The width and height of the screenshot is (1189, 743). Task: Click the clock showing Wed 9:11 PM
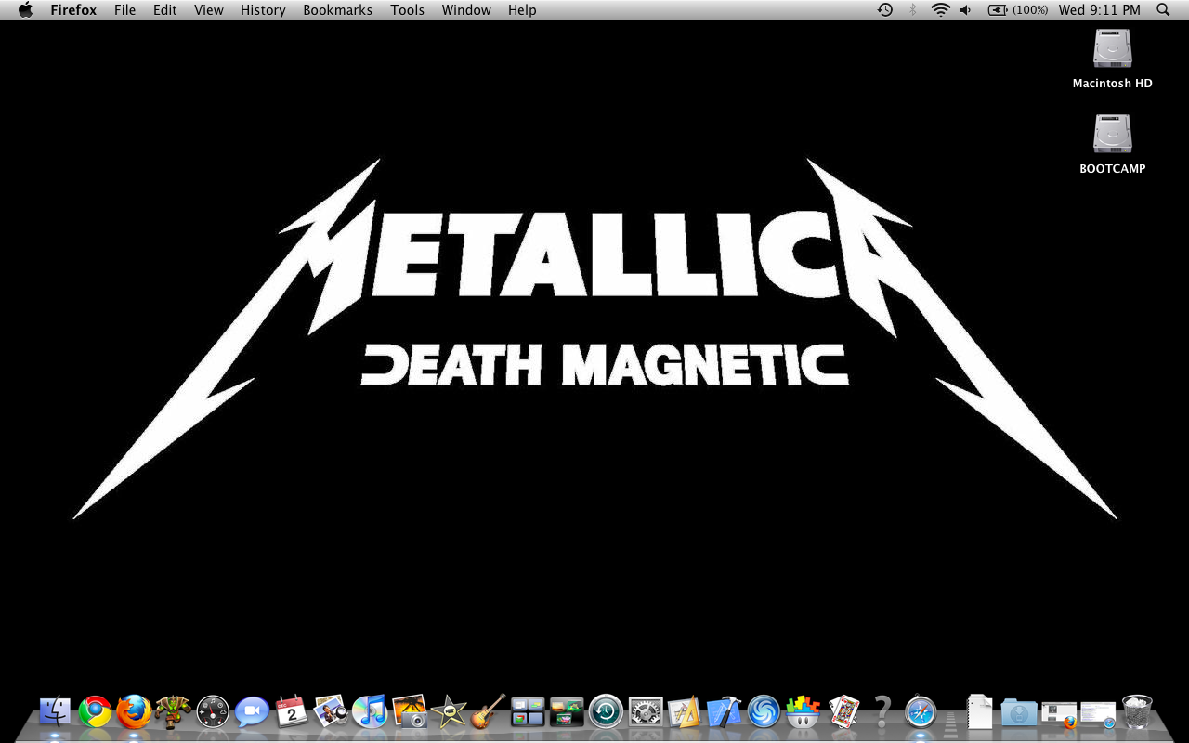1099,9
